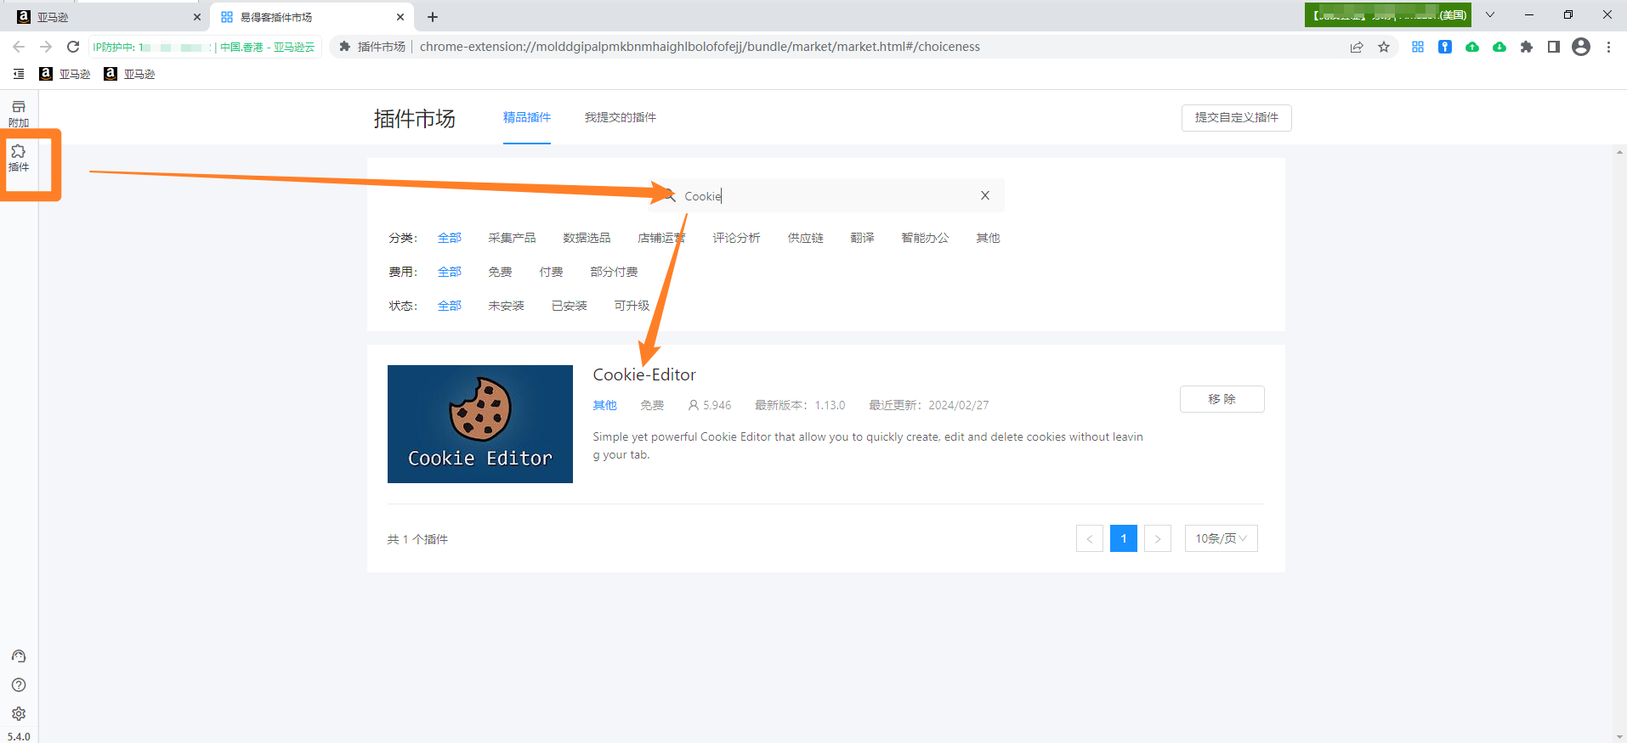Screen dimensions: 1627x743
Task: Clear the Cookie search text
Action: pyautogui.click(x=985, y=195)
